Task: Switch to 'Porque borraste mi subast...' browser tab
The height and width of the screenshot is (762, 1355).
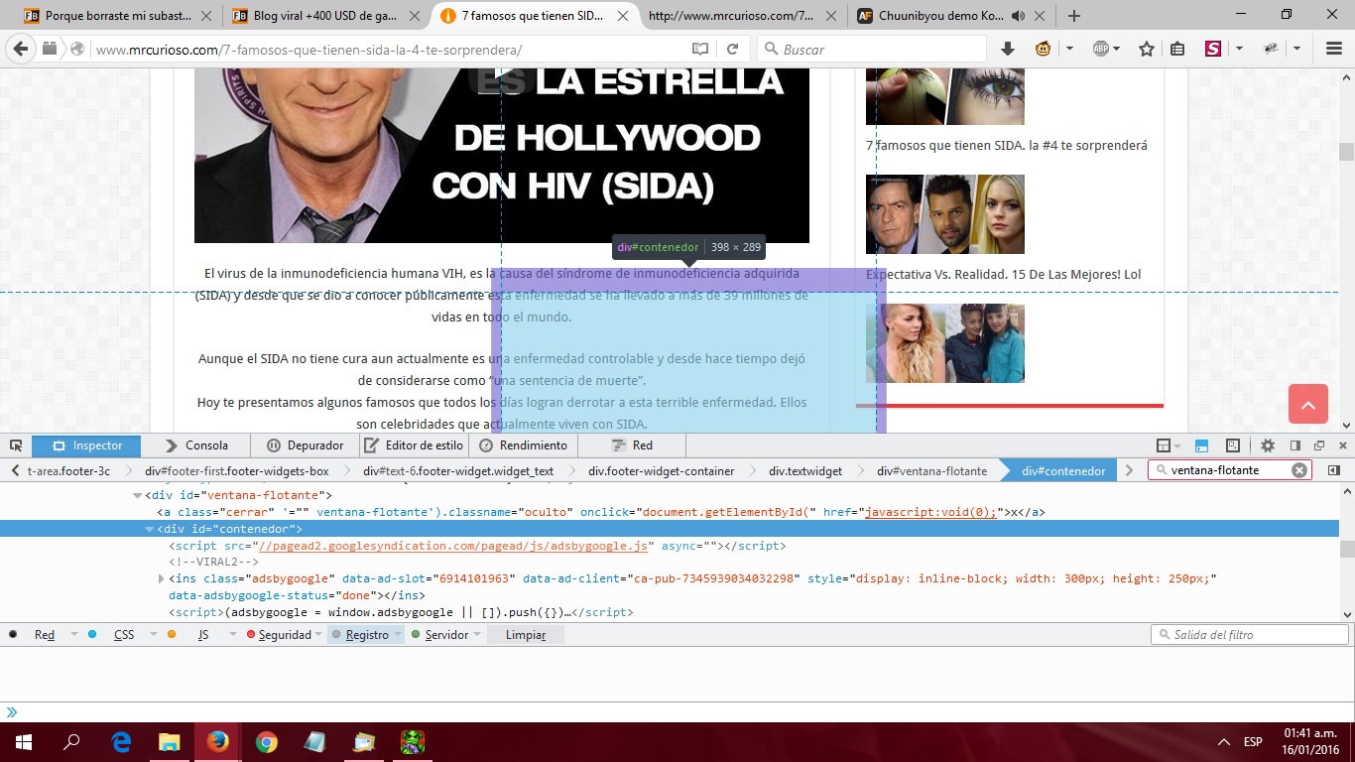Action: click(x=118, y=16)
